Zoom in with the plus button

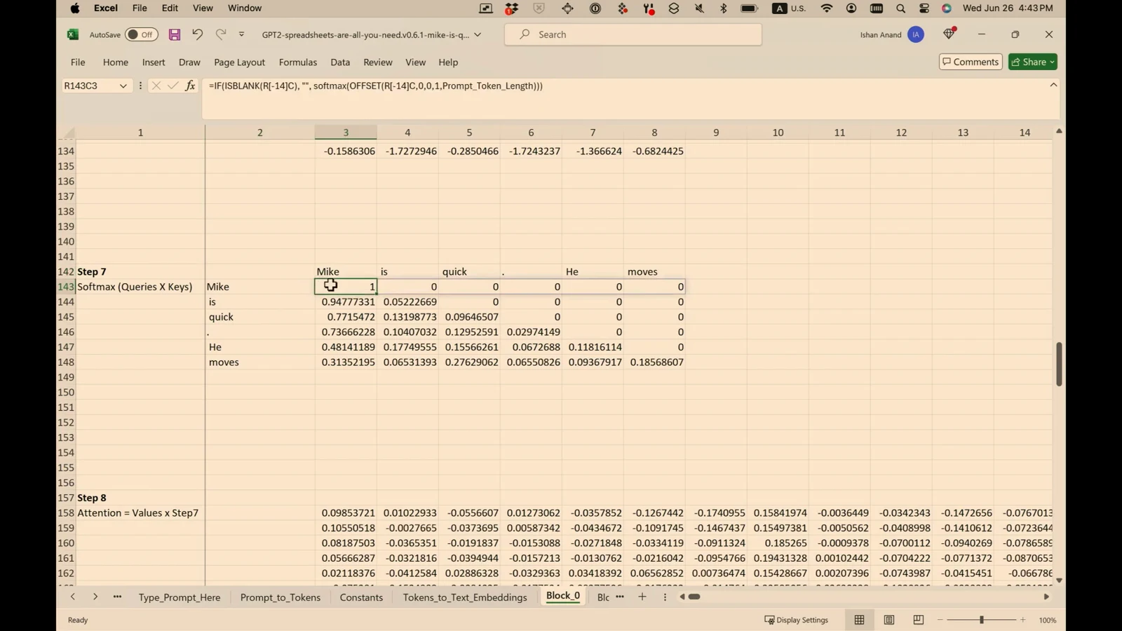coord(1023,620)
